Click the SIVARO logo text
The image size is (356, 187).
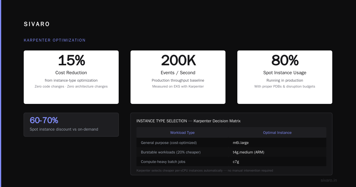[37, 24]
